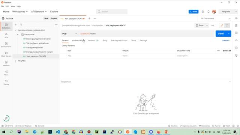Open No Environment selector dropdown
Image resolution: width=240 pixels, height=135 pixels.
tap(216, 18)
